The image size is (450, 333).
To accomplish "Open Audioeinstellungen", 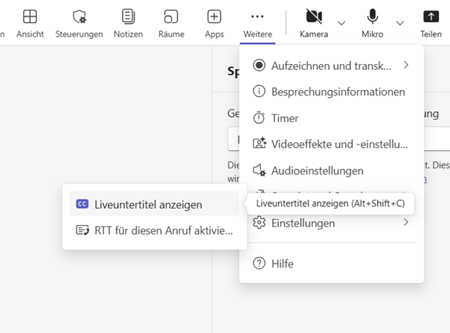I will pyautogui.click(x=331, y=171).
